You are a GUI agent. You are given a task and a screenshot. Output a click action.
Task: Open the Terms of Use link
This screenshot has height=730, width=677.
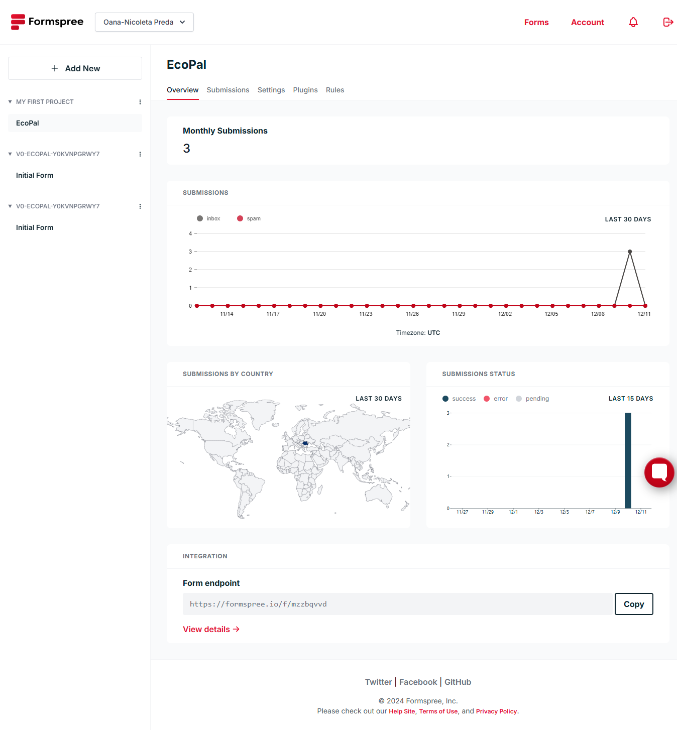pyautogui.click(x=438, y=711)
